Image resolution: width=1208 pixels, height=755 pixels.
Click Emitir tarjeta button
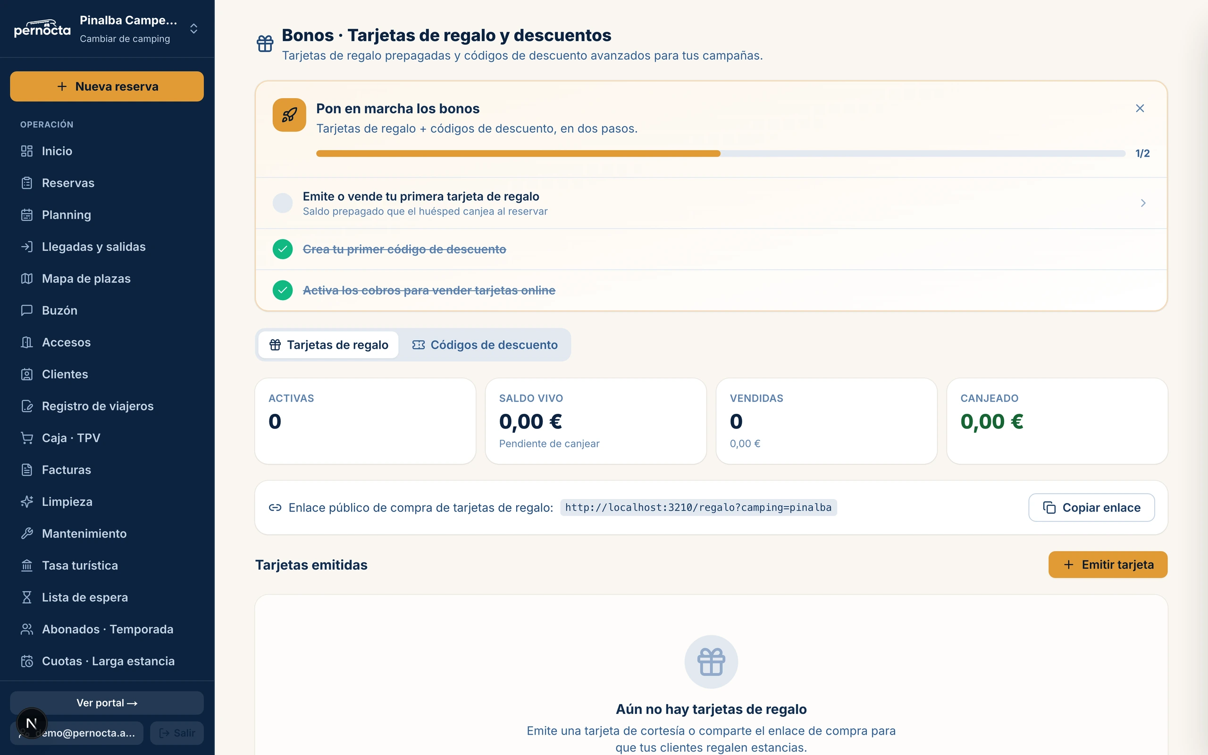point(1107,565)
